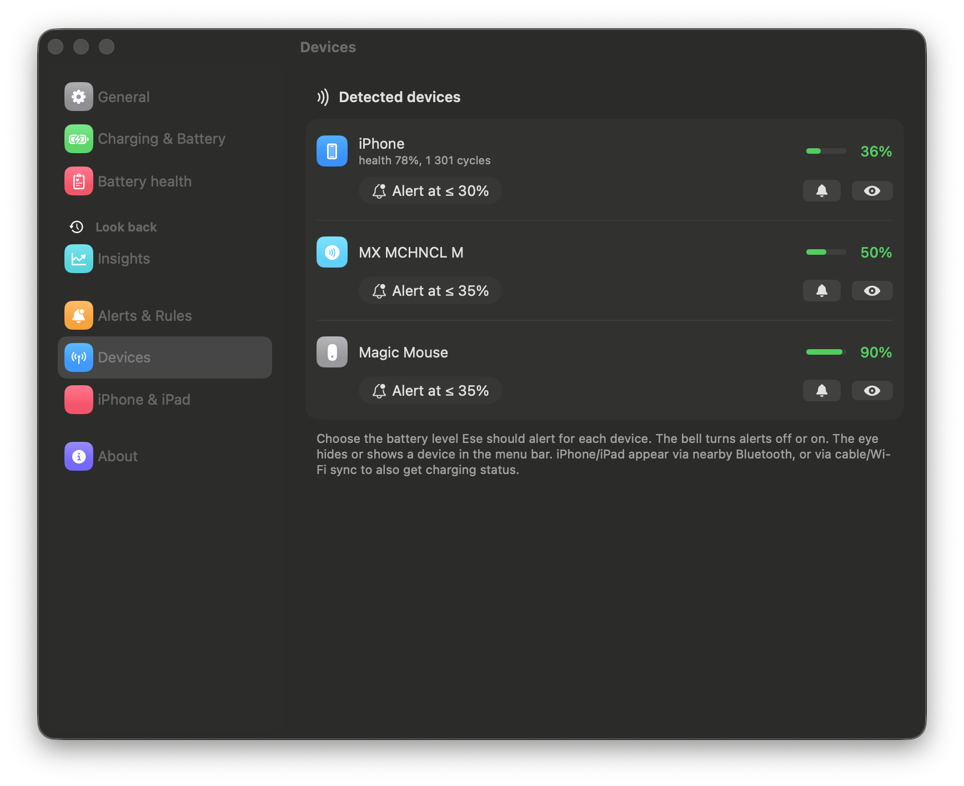Image resolution: width=964 pixels, height=786 pixels.
Task: Click the Magic Mouse battery level bar
Action: (826, 352)
